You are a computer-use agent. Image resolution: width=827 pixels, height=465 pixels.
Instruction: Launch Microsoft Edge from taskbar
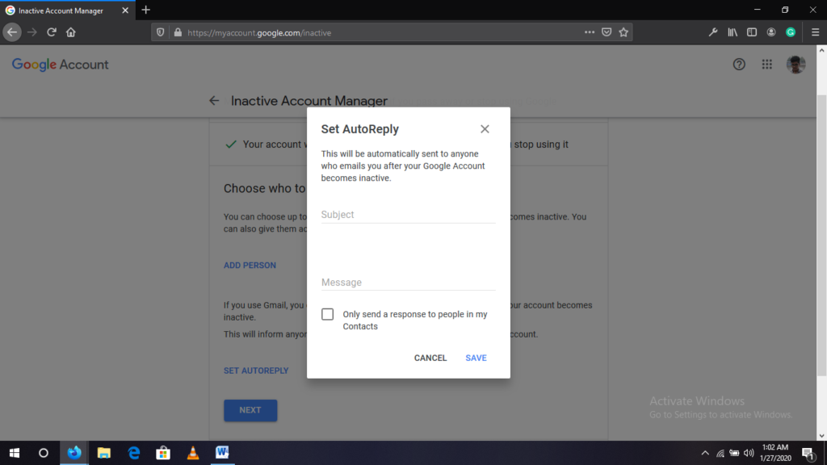(x=134, y=453)
